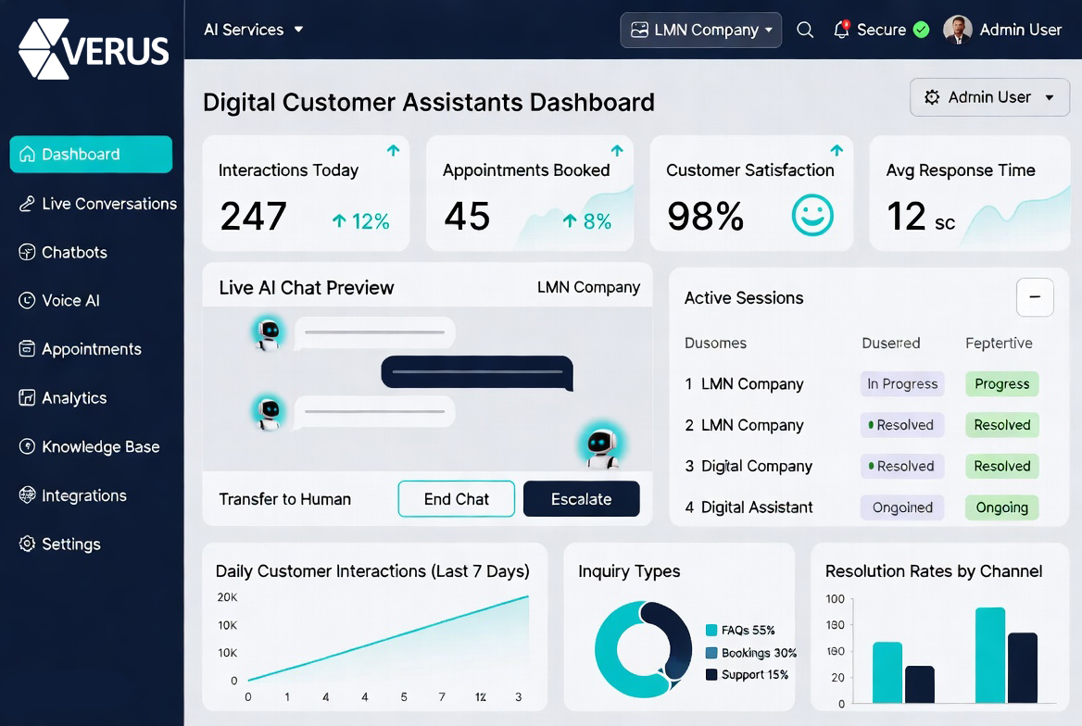Expand the Admin User settings dropdown
The height and width of the screenshot is (726, 1082).
click(989, 97)
